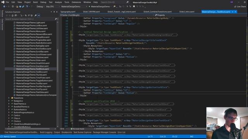This screenshot has width=248, height=139.
Task: Expand the Card.cs node
Action: (9, 115)
